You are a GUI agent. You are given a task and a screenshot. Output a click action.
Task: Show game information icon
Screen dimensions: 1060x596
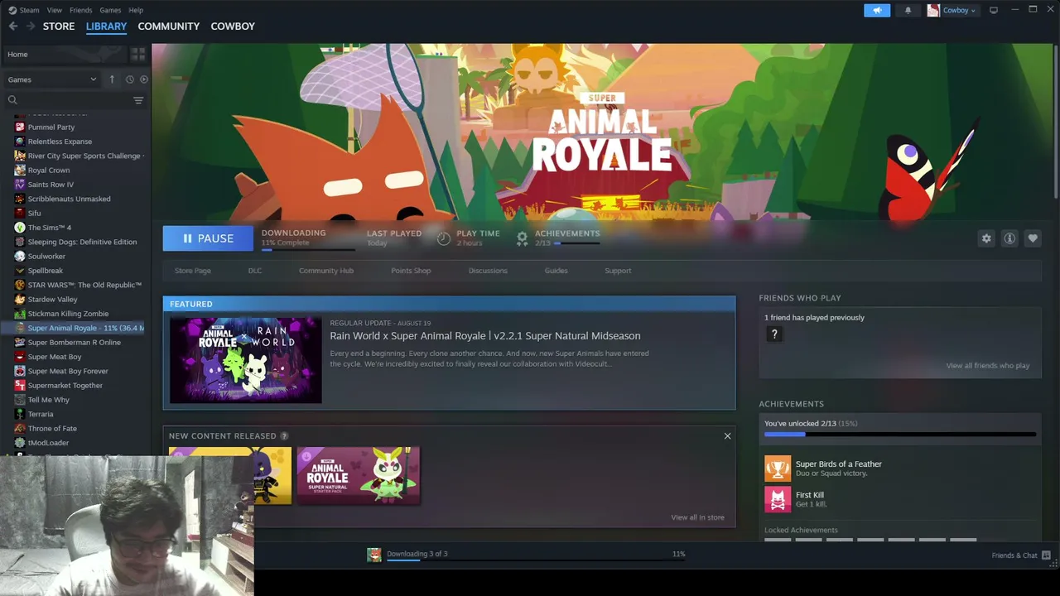1009,238
